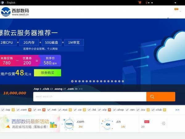The height and width of the screenshot is (139, 185).
Task: Focus the domain search input field
Action: [x=90, y=97]
